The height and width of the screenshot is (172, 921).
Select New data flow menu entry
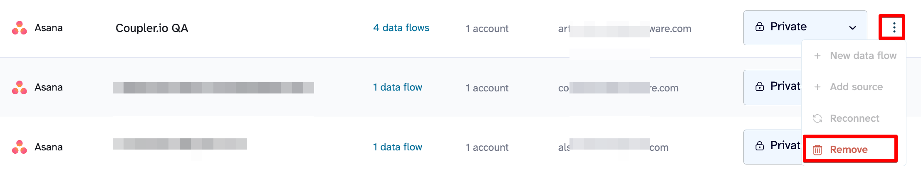coord(863,56)
